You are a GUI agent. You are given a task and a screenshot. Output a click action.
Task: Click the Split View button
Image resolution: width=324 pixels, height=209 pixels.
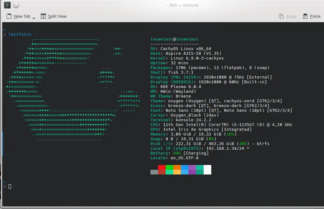[54, 16]
